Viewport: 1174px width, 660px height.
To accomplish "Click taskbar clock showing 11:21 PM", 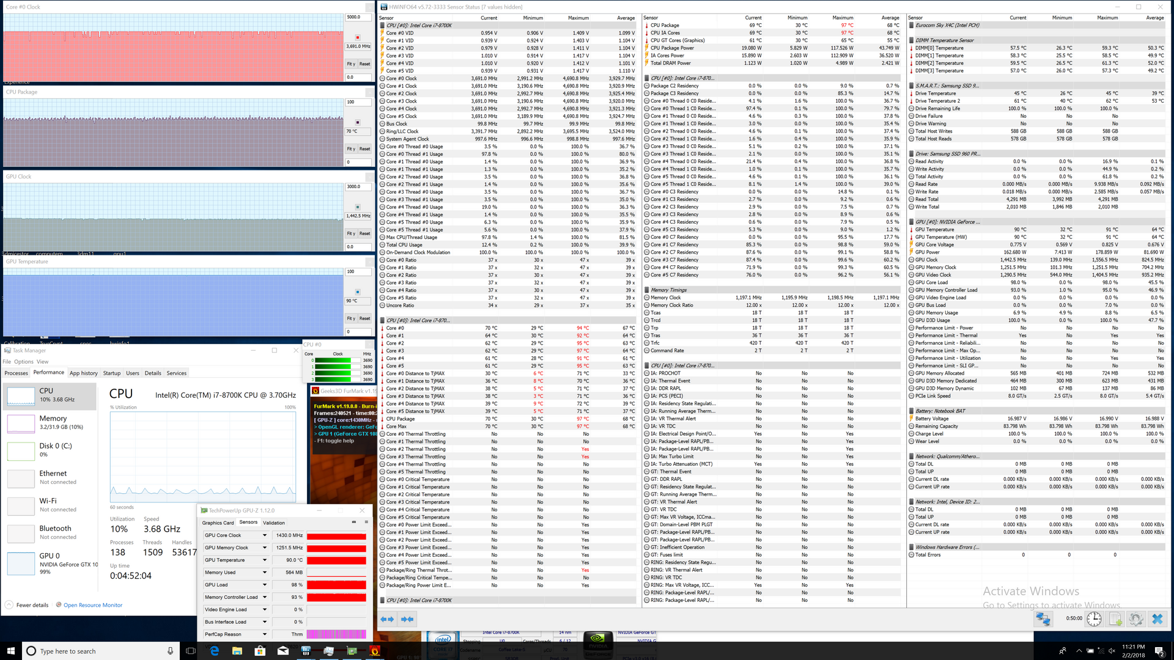I will 1133,651.
